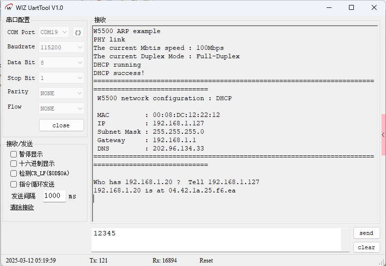This screenshot has height=266, width=386.
Task: Enable 检测CR_LF checkbox
Action: pyautogui.click(x=14, y=174)
